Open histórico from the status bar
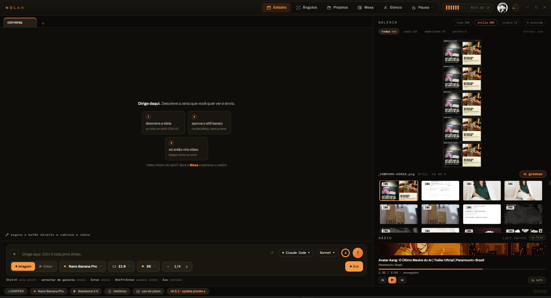 click(117, 291)
